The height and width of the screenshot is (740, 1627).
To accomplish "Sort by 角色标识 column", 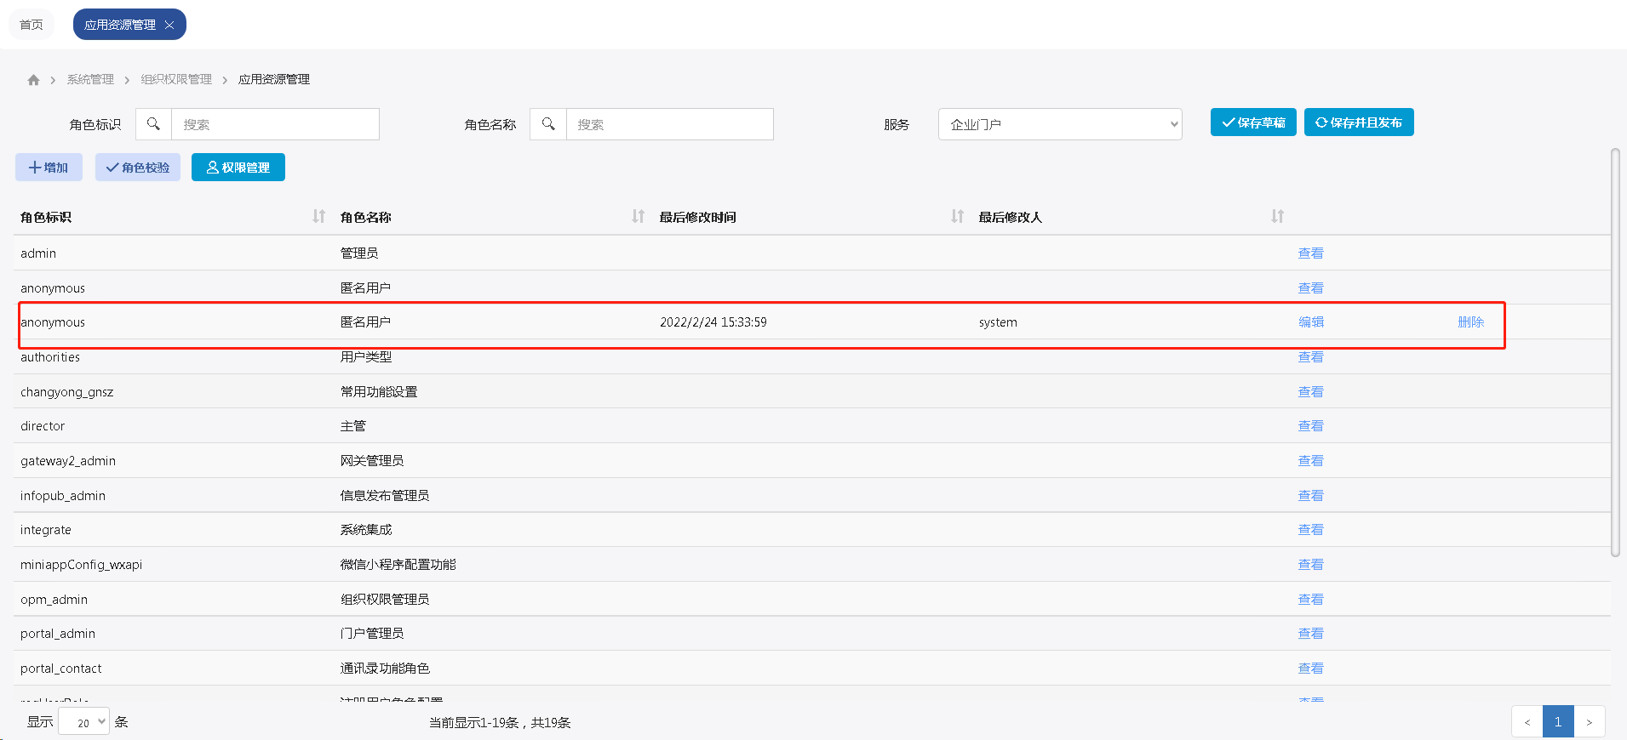I will 318,216.
